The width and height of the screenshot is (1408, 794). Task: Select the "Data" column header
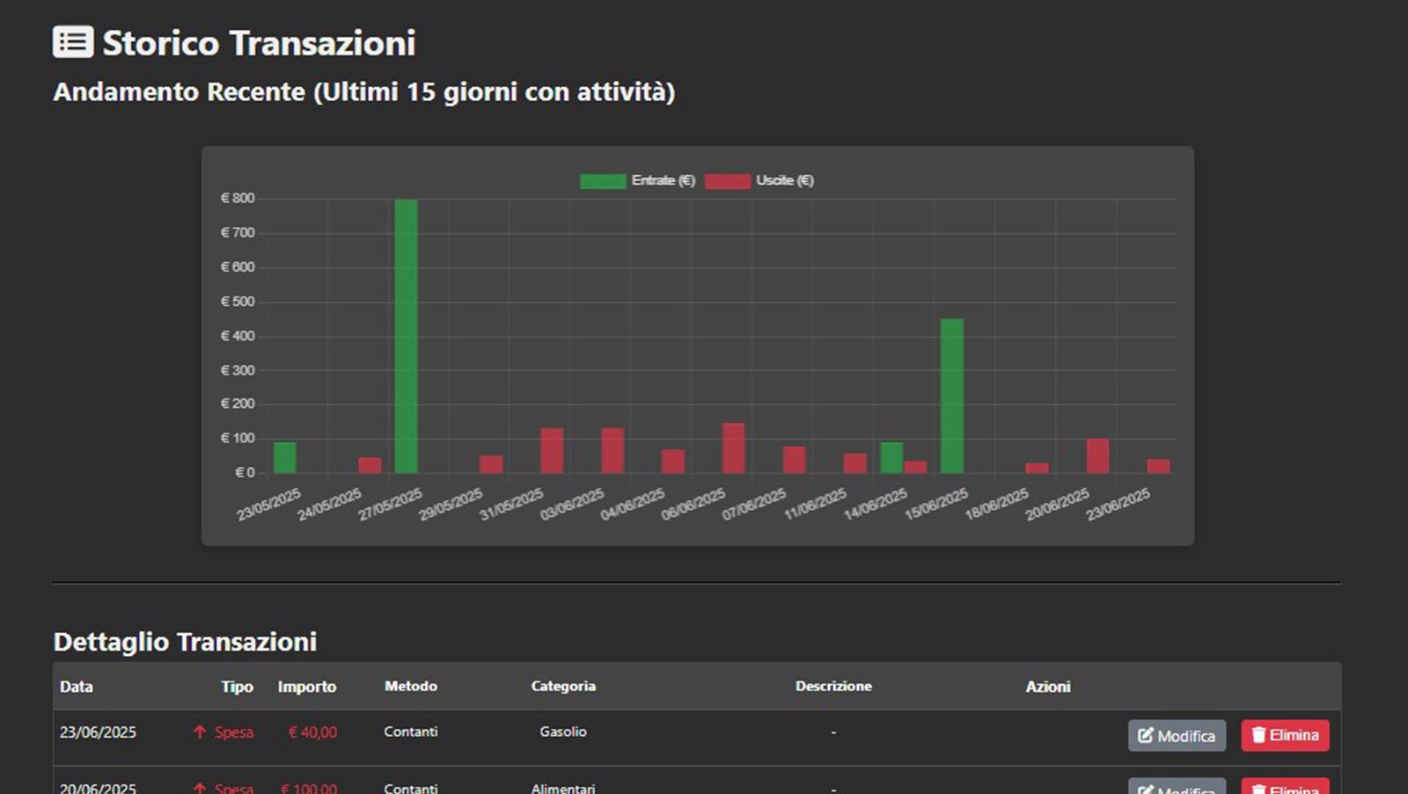click(76, 687)
